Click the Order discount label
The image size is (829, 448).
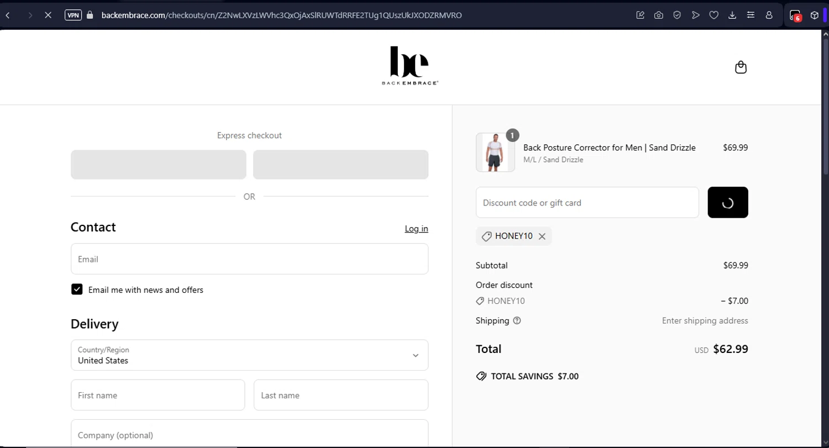pyautogui.click(x=504, y=285)
